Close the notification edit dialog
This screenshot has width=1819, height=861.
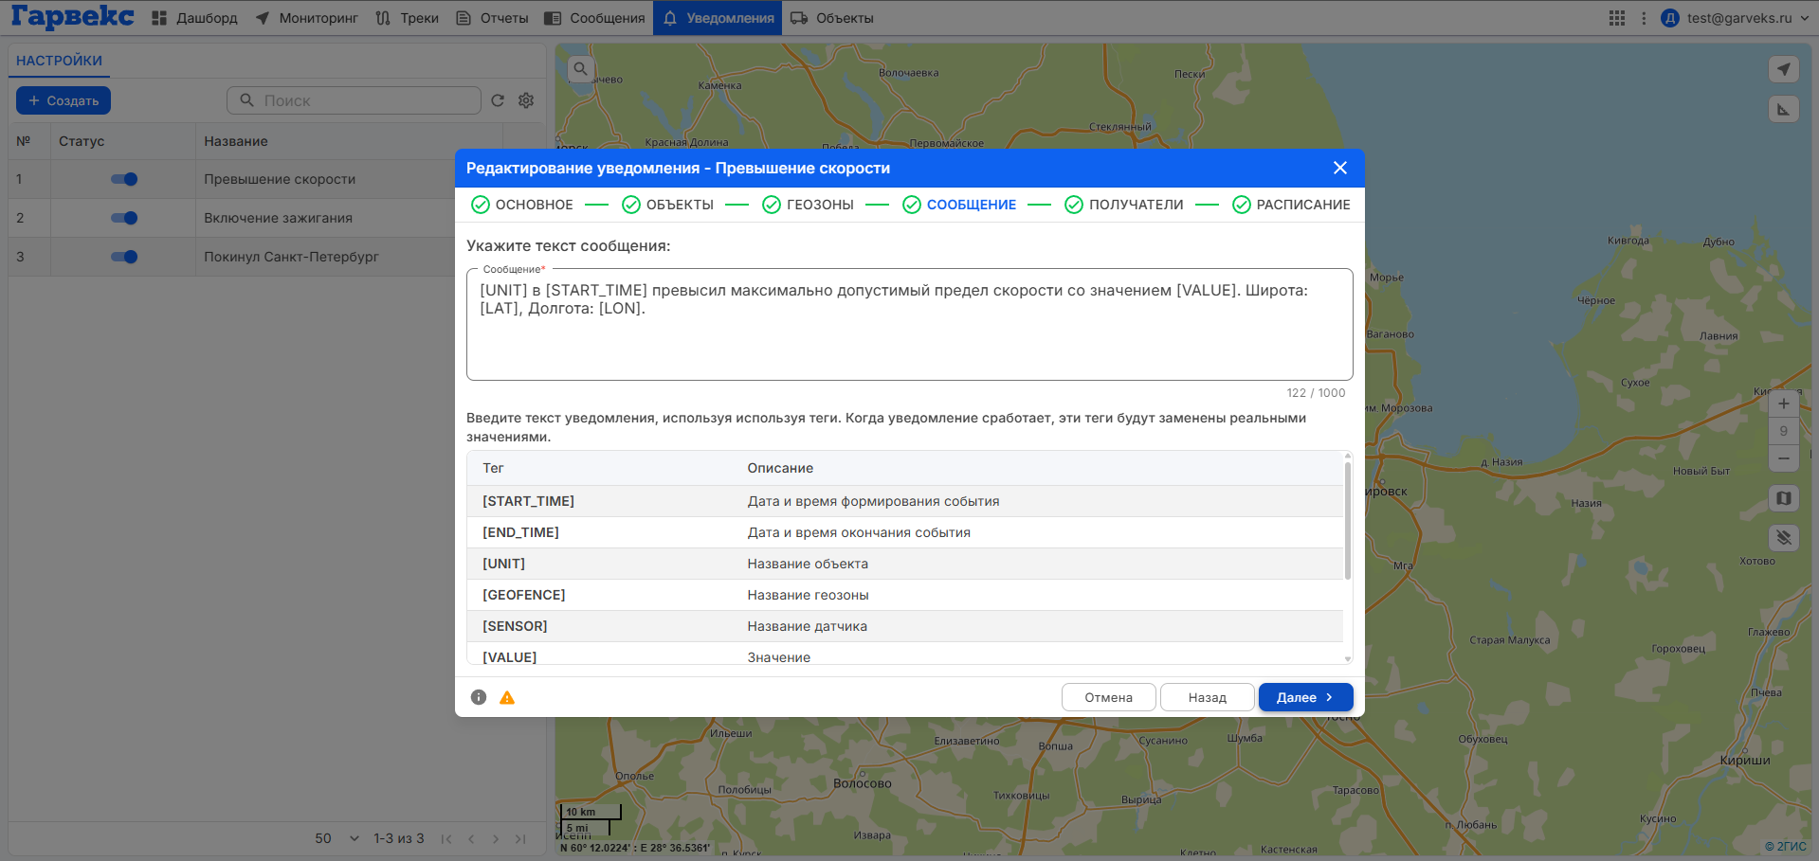pyautogui.click(x=1340, y=168)
